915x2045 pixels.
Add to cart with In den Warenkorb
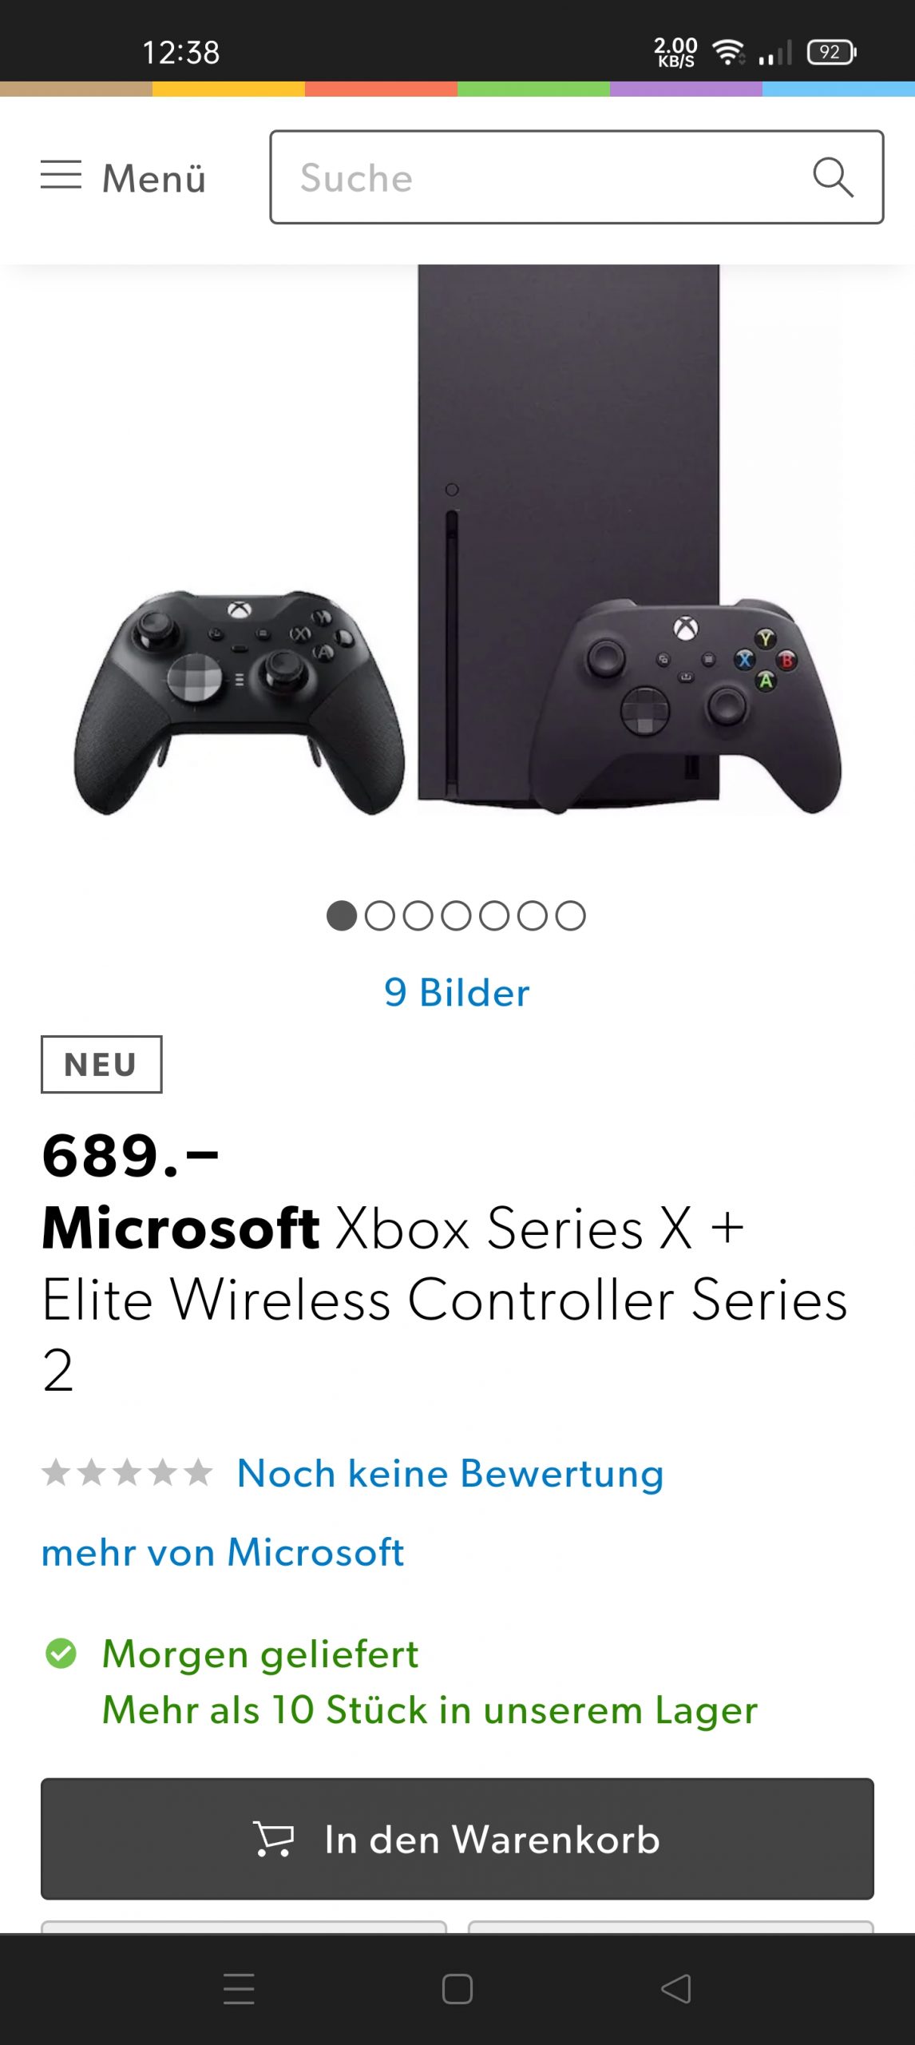coord(457,1838)
